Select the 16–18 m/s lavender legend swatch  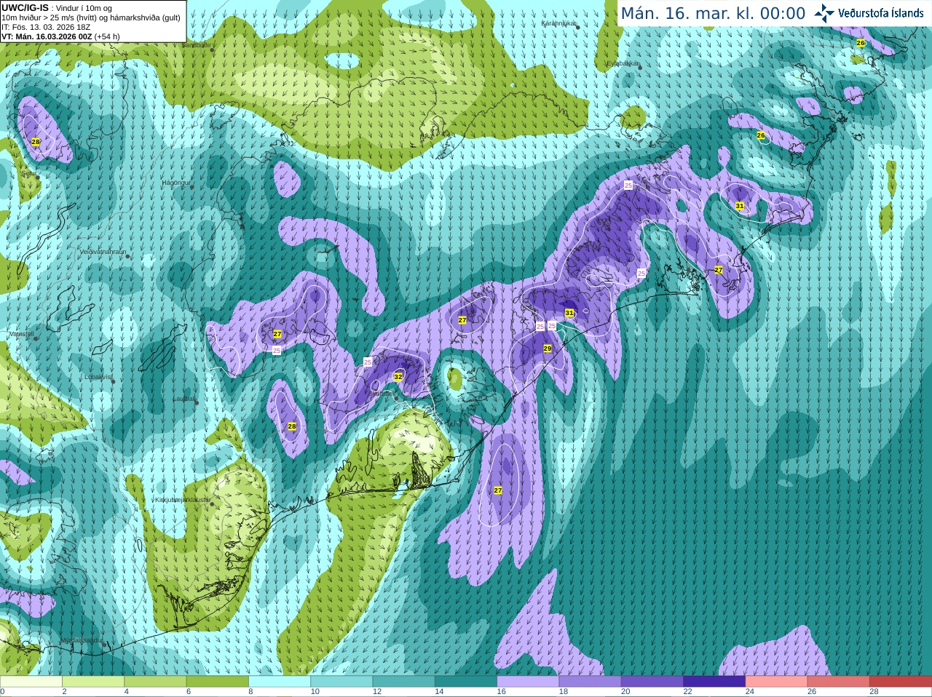point(529,682)
